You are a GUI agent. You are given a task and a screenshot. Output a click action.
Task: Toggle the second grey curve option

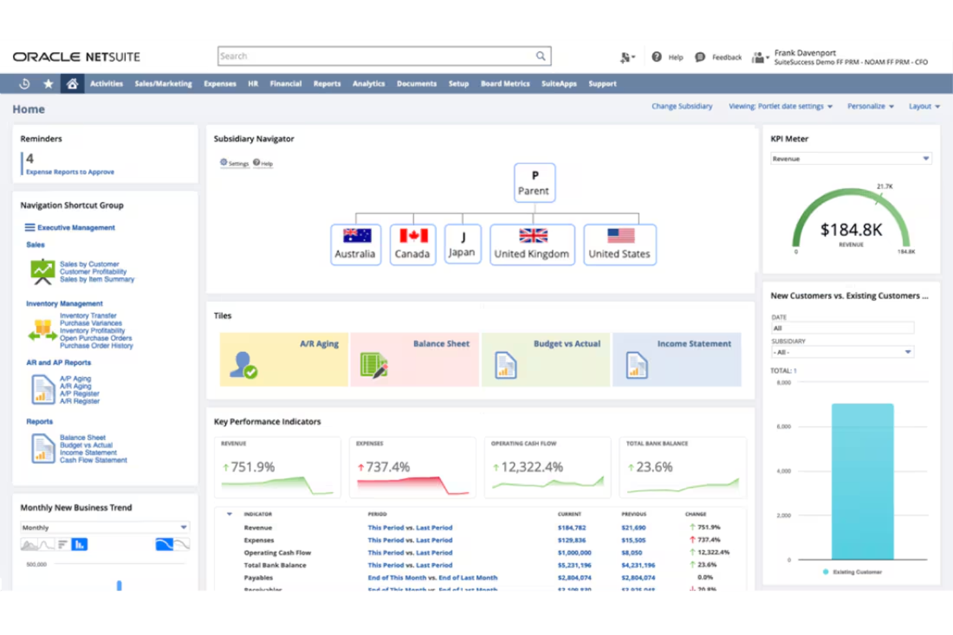(x=182, y=545)
